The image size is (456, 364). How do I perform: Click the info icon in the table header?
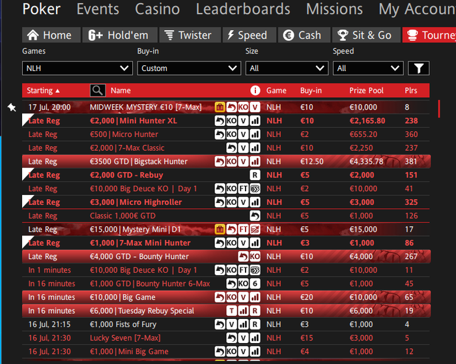pyautogui.click(x=255, y=91)
